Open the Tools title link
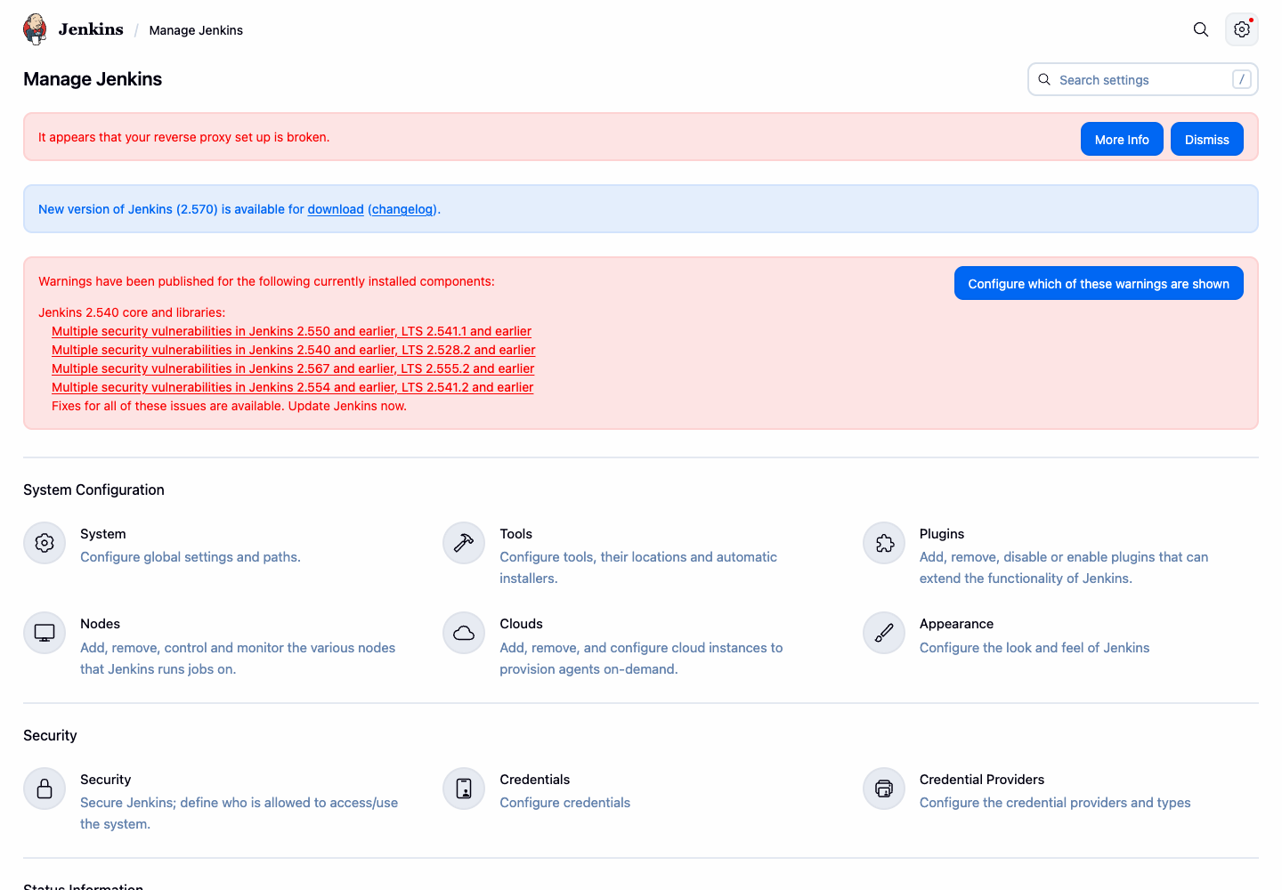 pyautogui.click(x=516, y=534)
